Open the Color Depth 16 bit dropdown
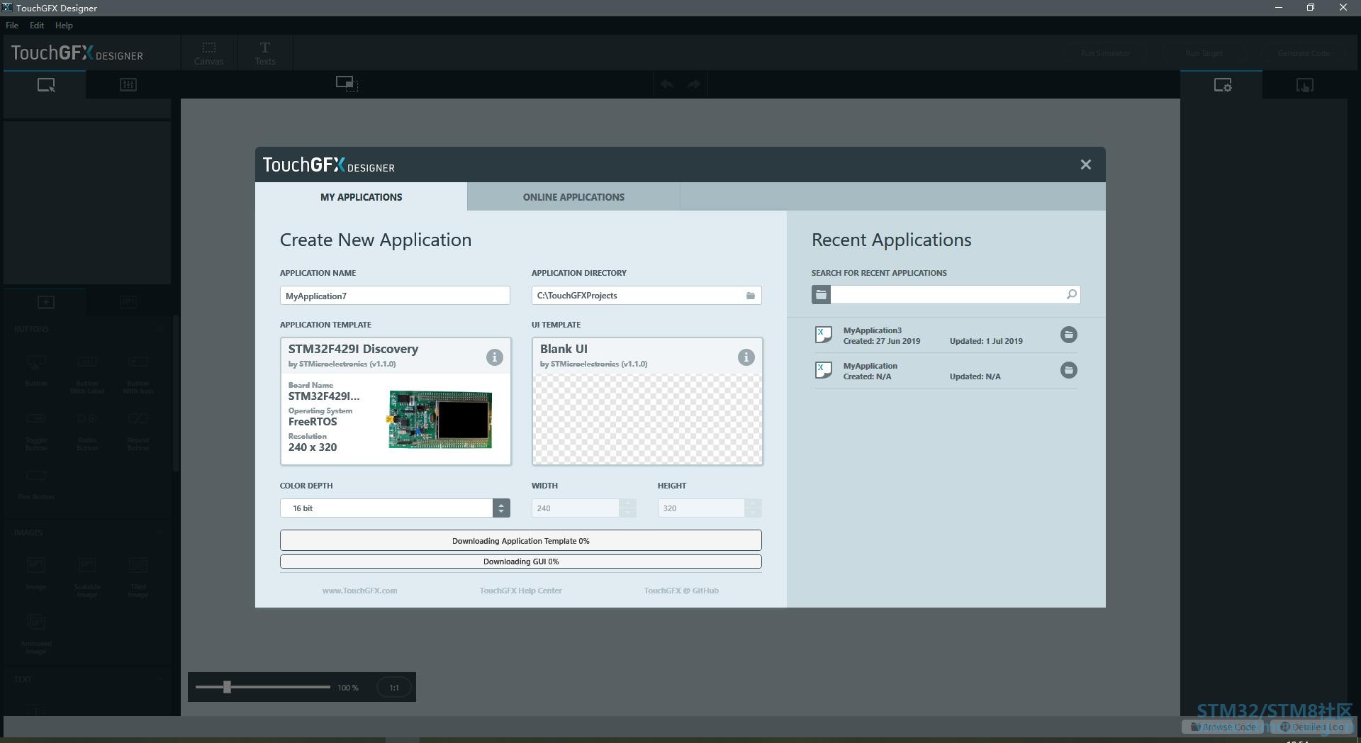This screenshot has height=743, width=1361. [395, 508]
